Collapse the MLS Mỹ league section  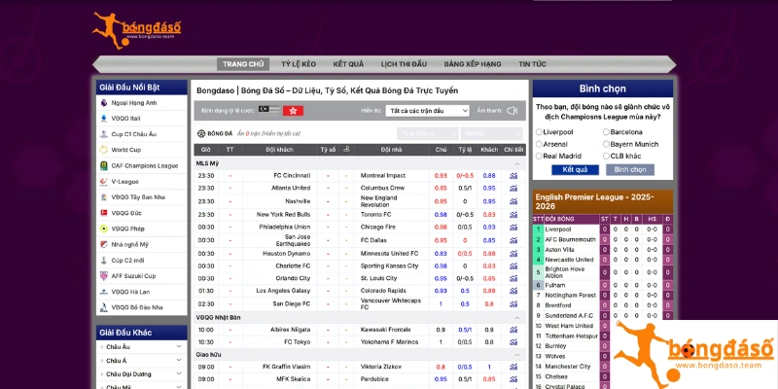(x=517, y=163)
